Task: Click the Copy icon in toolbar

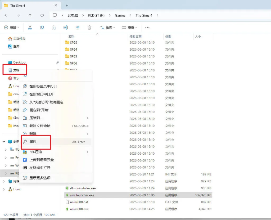Action: pos(42,28)
